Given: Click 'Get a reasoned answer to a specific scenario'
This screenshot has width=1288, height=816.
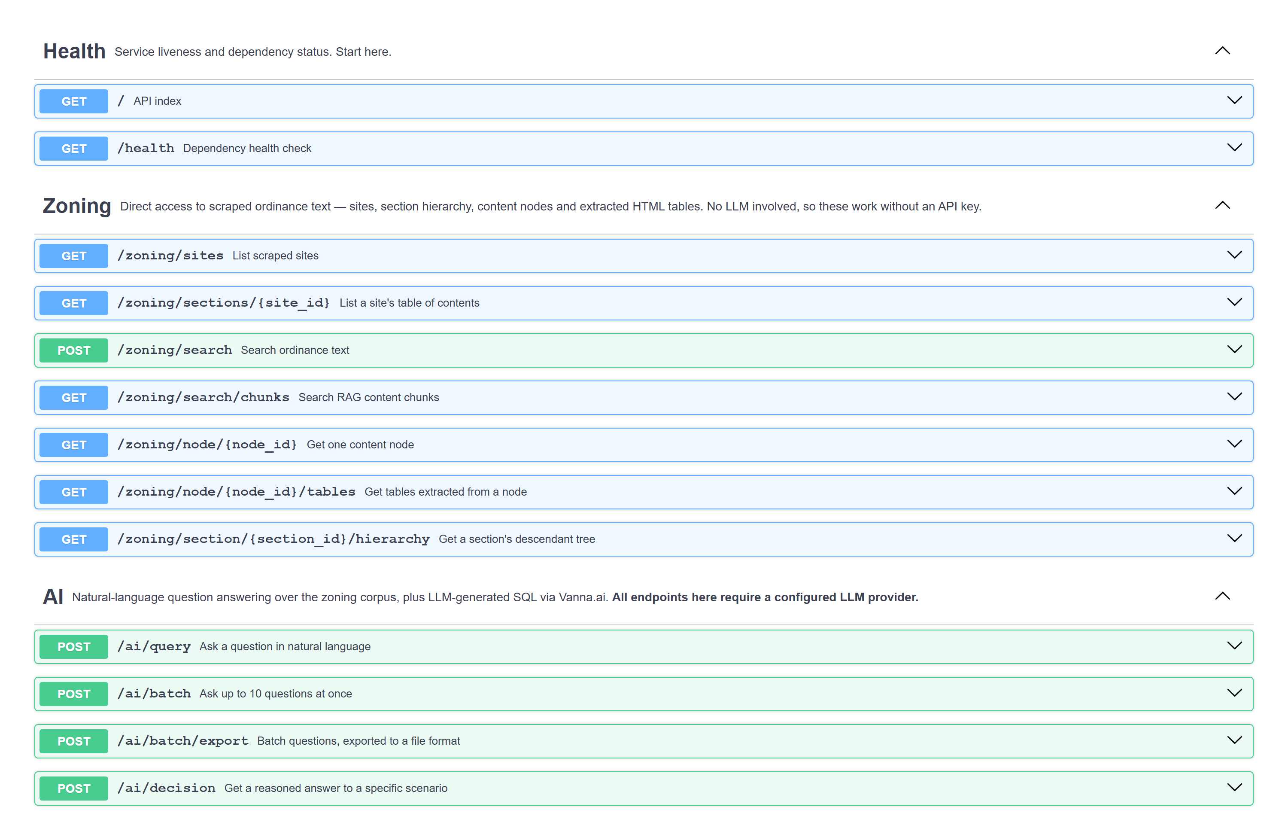Looking at the screenshot, I should [336, 788].
